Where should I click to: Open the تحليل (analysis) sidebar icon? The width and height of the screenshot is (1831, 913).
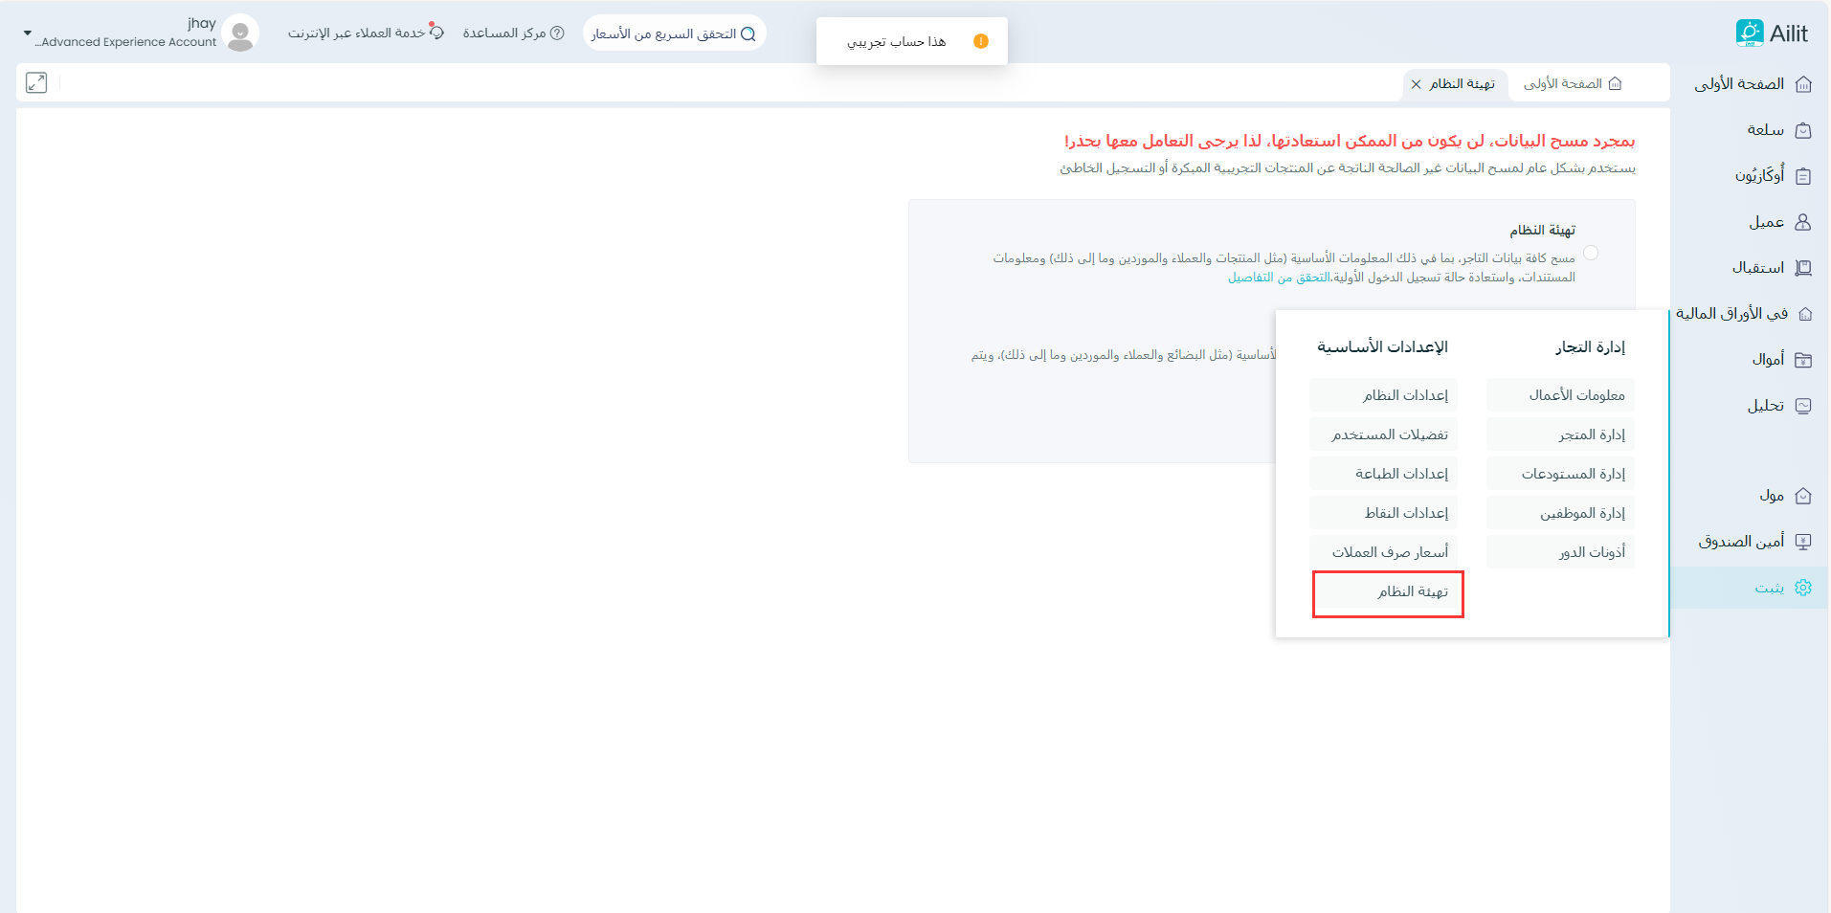click(x=1802, y=406)
